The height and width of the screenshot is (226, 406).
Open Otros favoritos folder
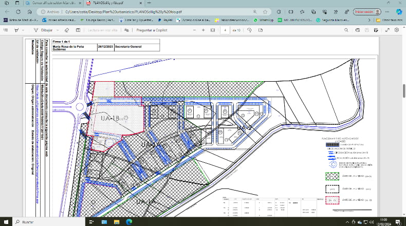point(389,20)
